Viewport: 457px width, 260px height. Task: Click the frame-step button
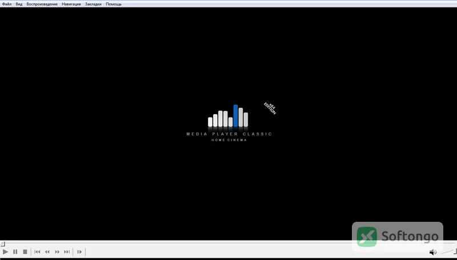(x=79, y=252)
